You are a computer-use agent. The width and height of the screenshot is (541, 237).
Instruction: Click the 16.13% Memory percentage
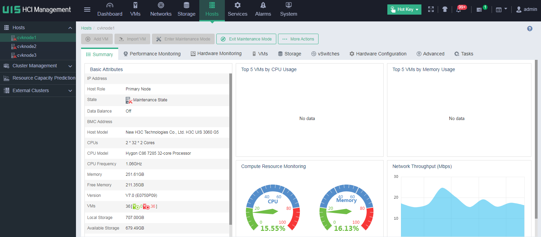[x=346, y=228]
